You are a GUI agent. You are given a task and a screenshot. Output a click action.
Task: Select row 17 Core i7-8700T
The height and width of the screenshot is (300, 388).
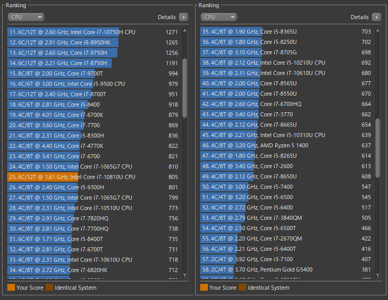tap(93, 94)
